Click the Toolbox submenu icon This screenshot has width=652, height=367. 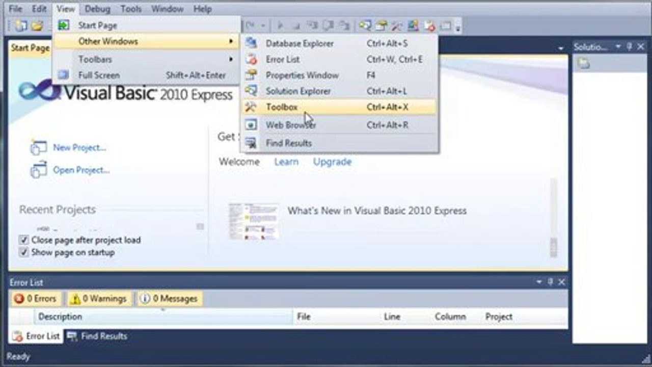pyautogui.click(x=251, y=107)
